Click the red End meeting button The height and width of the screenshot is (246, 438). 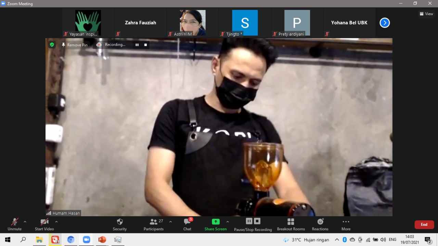pyautogui.click(x=424, y=224)
